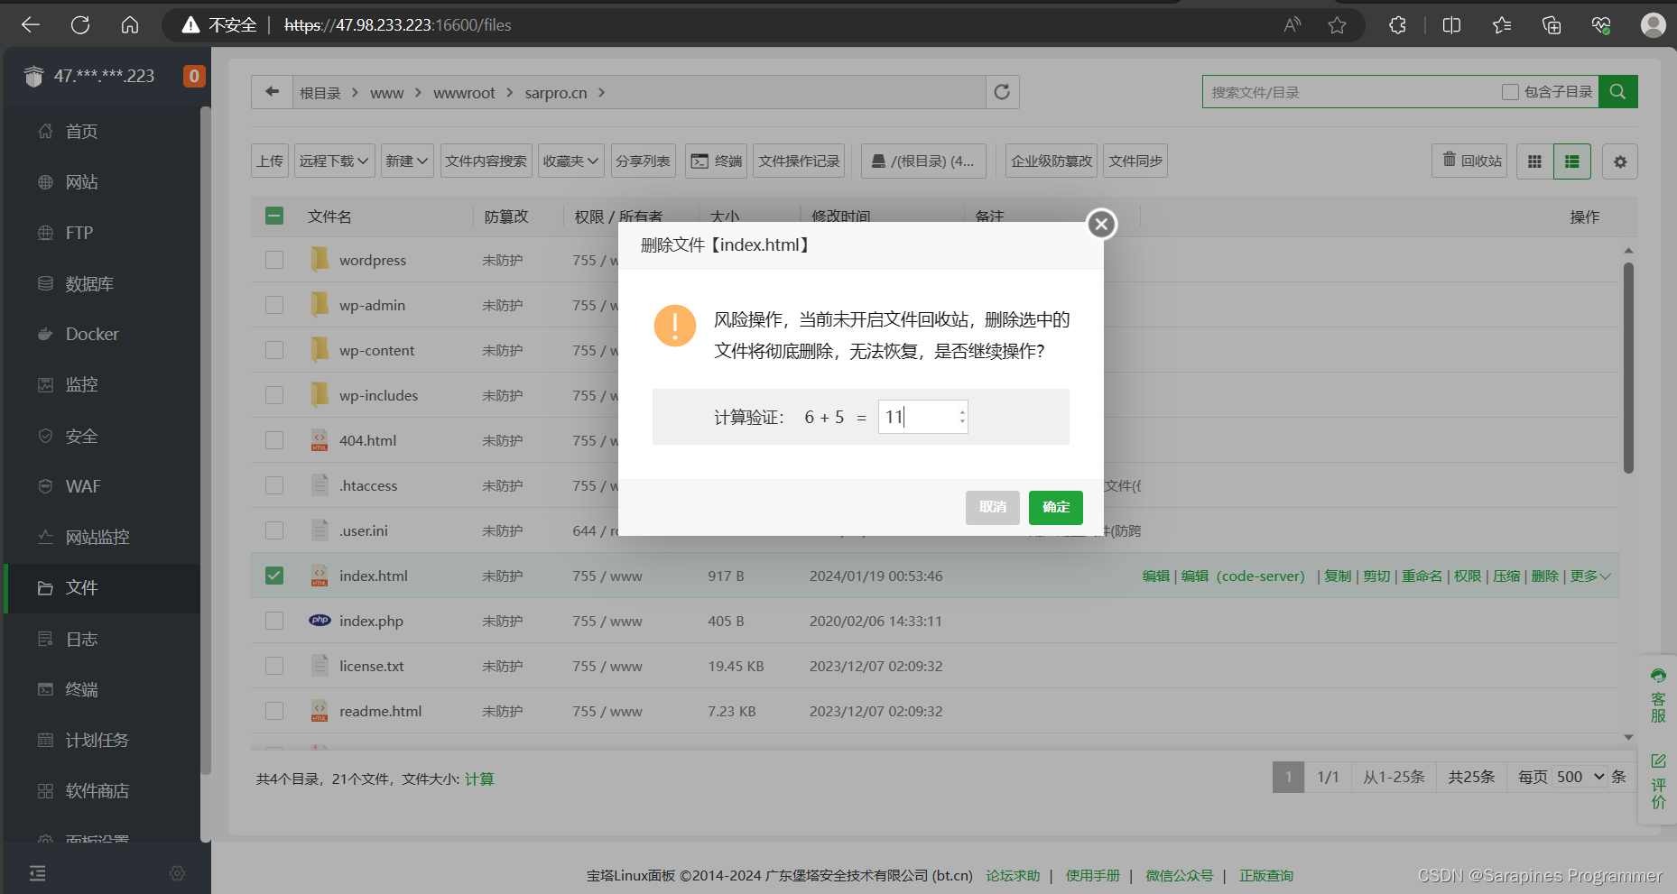Viewport: 1677px width, 894px height.
Task: Click the calculation verification input field
Action: coord(917,417)
